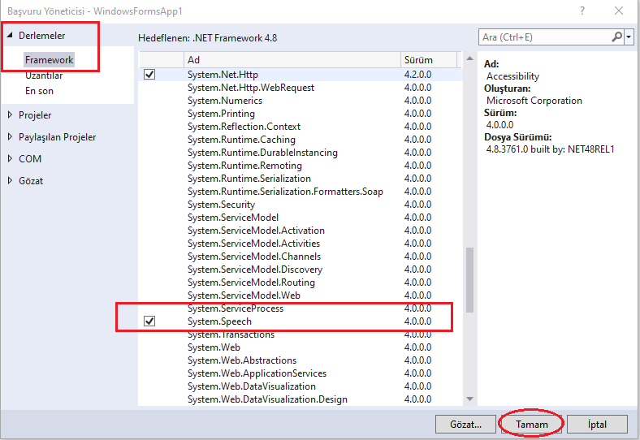640x440 pixels.
Task: Uncheck the System.Speech checkbox
Action: click(149, 321)
